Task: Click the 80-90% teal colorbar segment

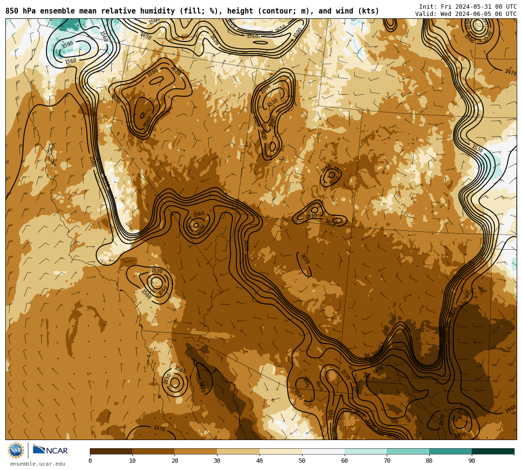Action: tap(450, 451)
